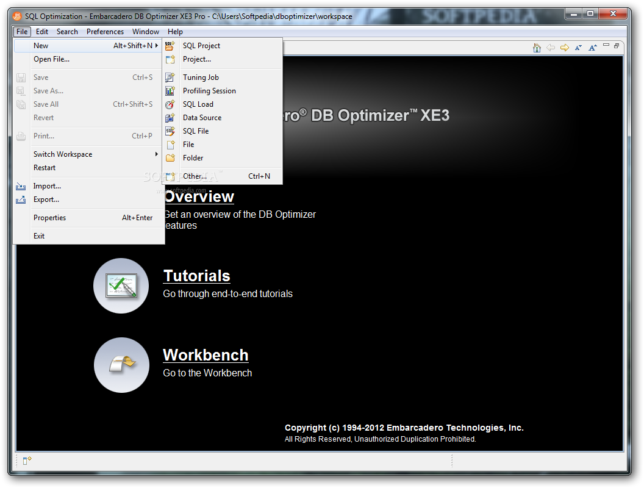
Task: Add a new Data Source
Action: [223, 118]
